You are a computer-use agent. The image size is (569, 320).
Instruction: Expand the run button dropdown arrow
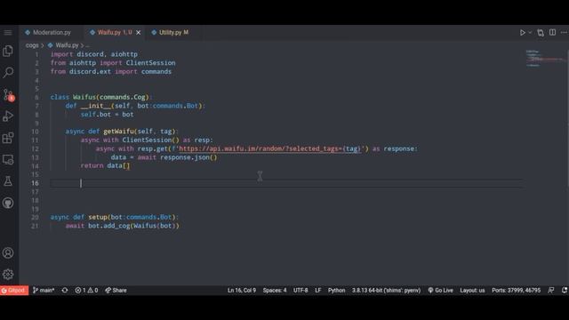[x=530, y=33]
